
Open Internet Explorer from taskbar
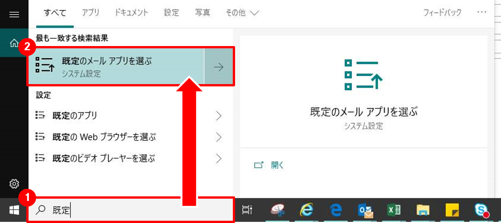click(307, 210)
